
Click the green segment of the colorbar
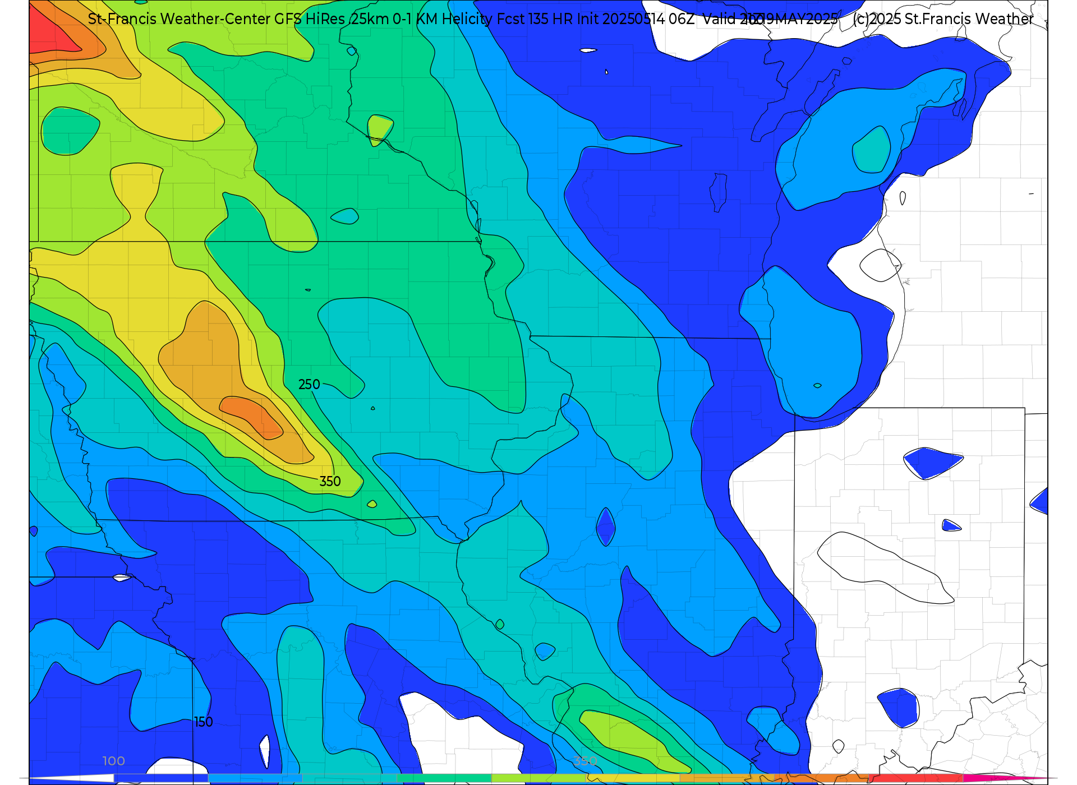point(444,778)
